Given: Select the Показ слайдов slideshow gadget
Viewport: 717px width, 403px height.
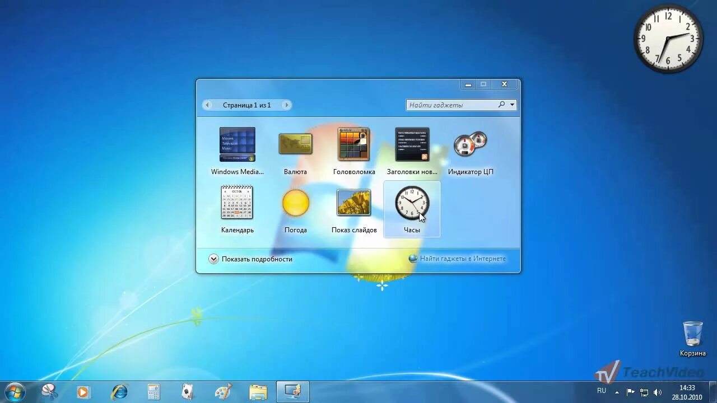Looking at the screenshot, I should click(x=353, y=209).
